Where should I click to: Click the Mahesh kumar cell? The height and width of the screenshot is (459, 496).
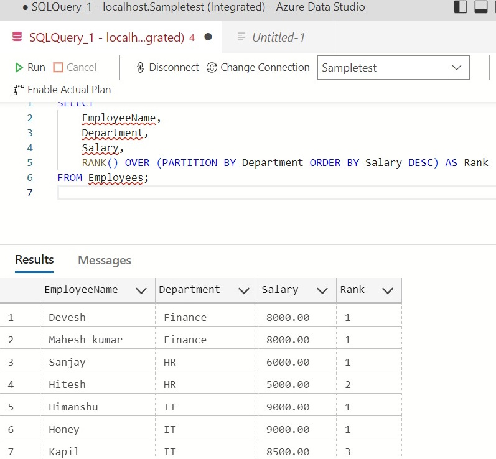85,340
